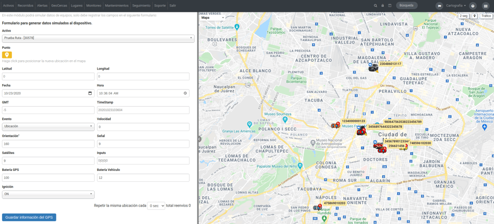Open clock picker icon in Hora field

185,93
